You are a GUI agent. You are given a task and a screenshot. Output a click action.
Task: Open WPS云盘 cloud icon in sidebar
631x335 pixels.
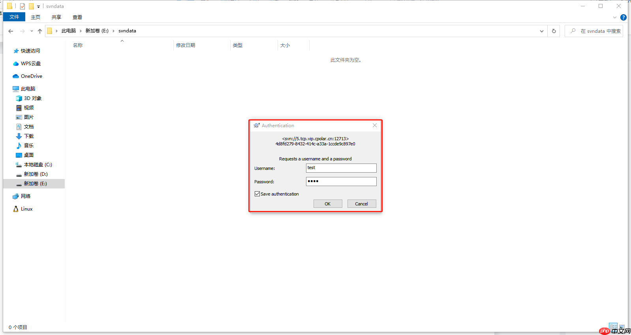coord(16,64)
